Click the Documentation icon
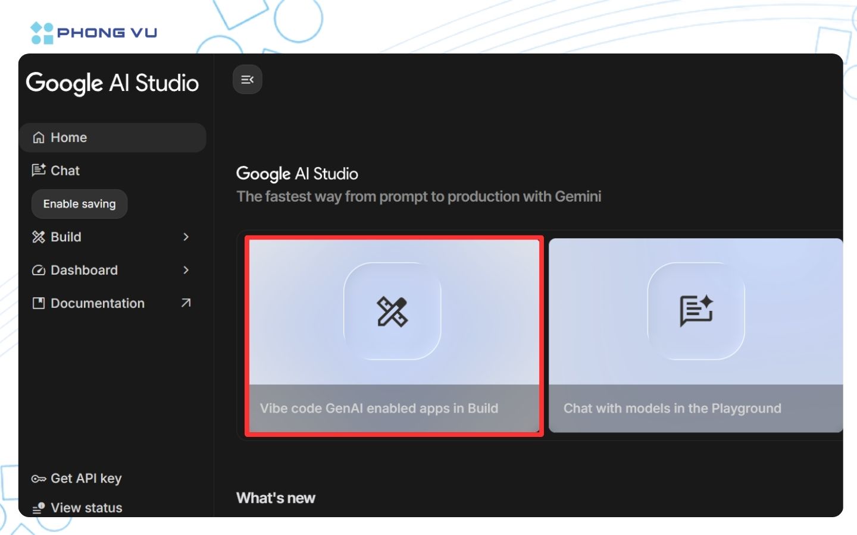The width and height of the screenshot is (857, 535). pyautogui.click(x=38, y=303)
